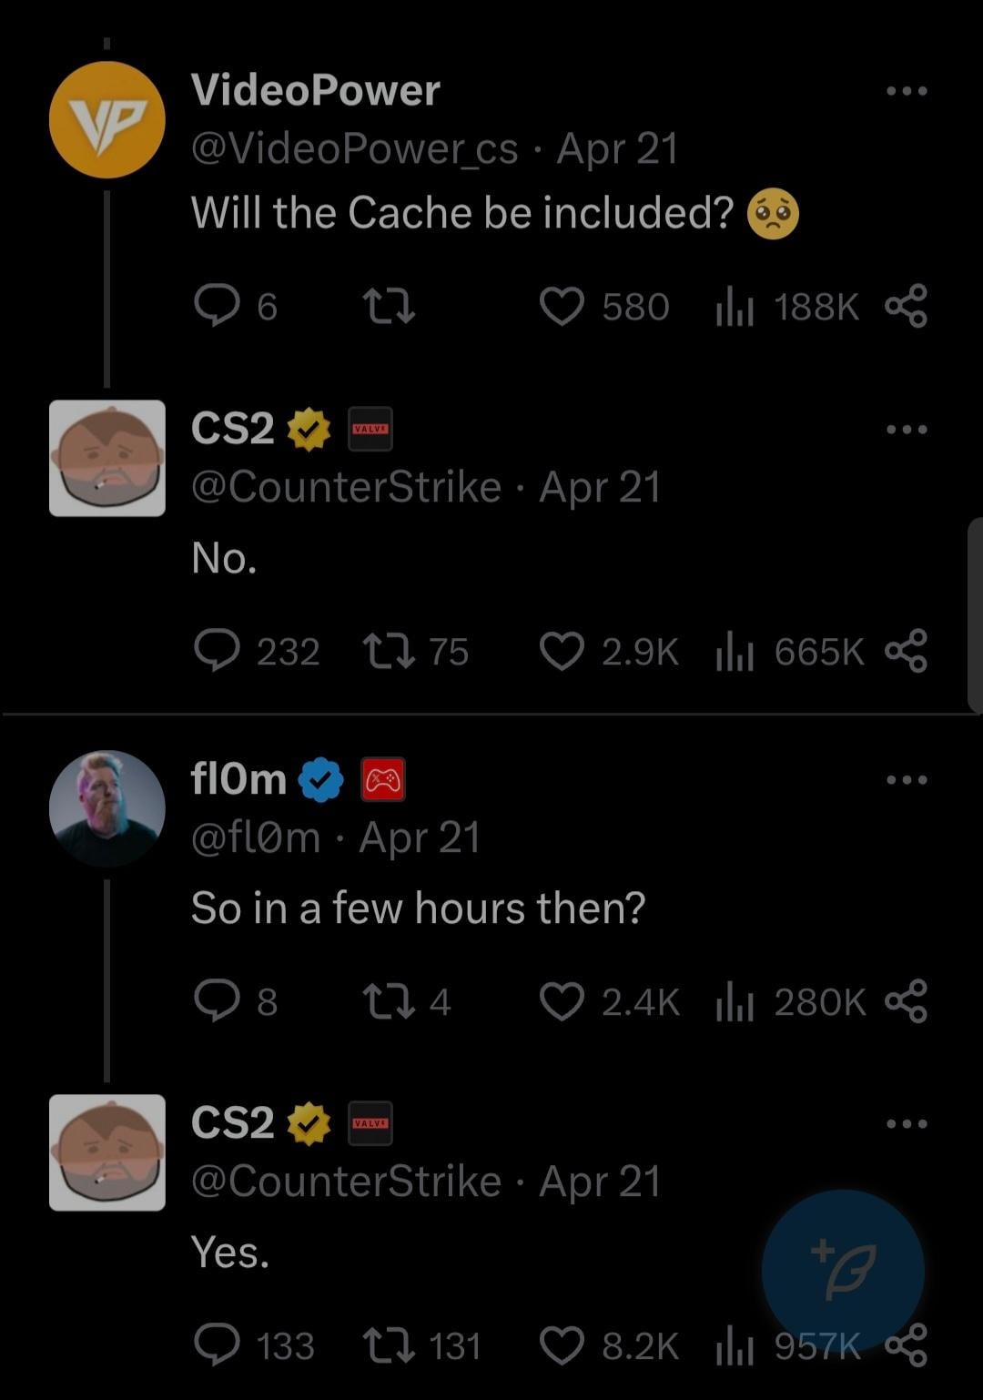
Task: Repost the CS2 "No." reply
Action: coord(389,652)
